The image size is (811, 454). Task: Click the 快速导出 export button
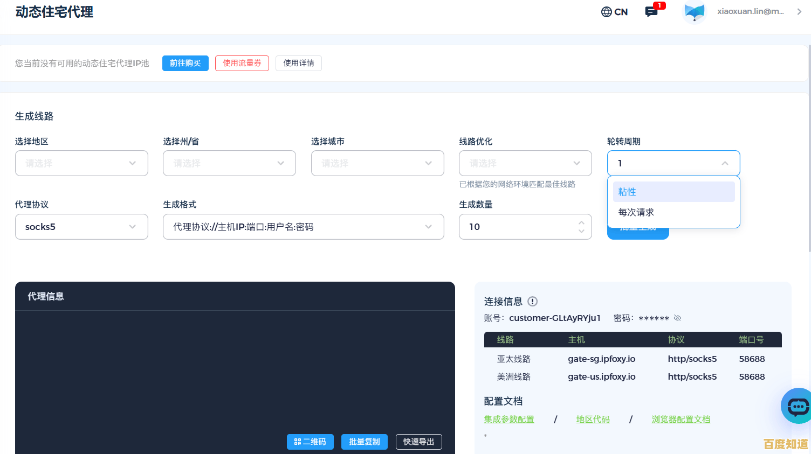point(419,442)
